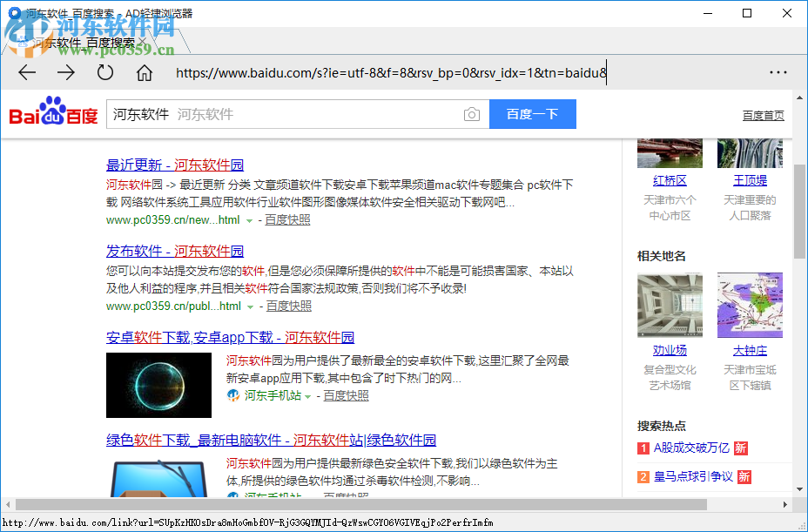Close the 河东软件_百度搜索 tab
808x532 pixels.
coord(143,41)
